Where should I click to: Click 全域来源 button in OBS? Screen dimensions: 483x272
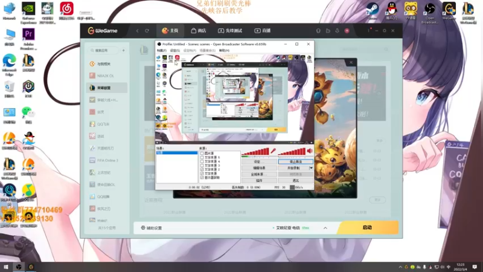pos(259,174)
